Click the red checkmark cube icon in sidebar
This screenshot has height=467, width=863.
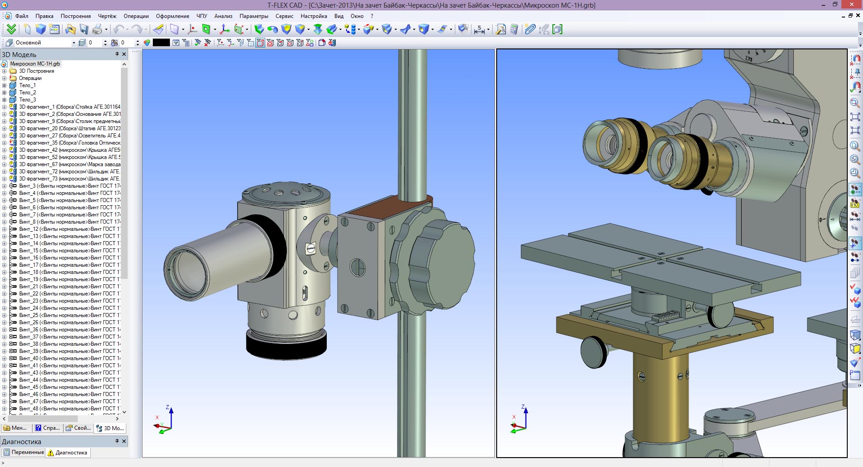pyautogui.click(x=855, y=289)
